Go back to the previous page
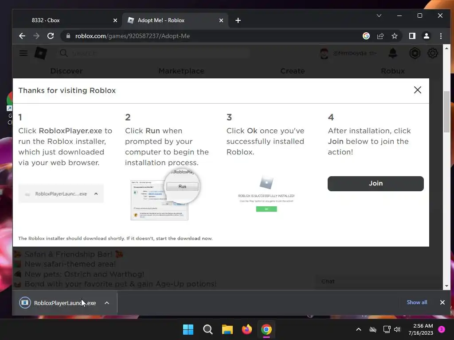454x340 pixels. [22, 36]
